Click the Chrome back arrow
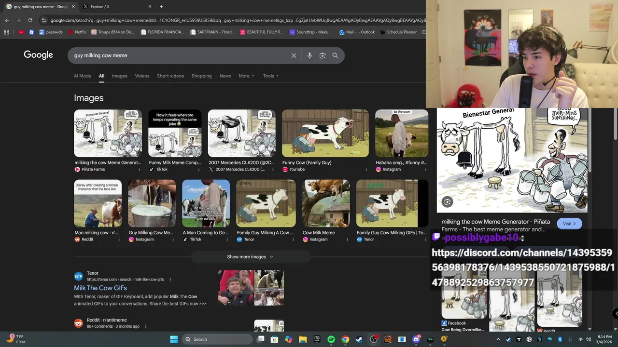The height and width of the screenshot is (347, 618). pyautogui.click(x=7, y=20)
